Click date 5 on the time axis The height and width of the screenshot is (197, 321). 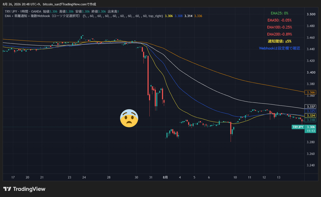[194, 177]
